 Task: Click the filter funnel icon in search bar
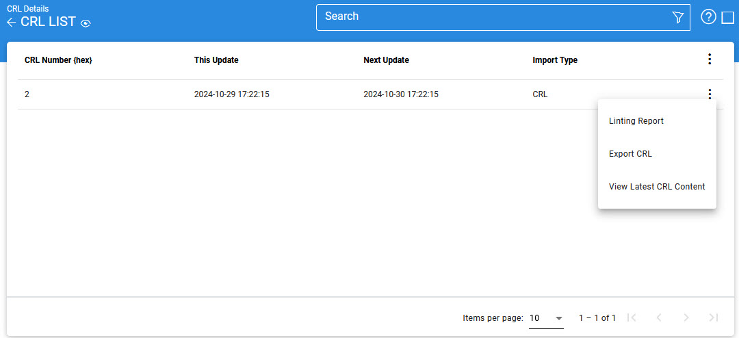[677, 18]
